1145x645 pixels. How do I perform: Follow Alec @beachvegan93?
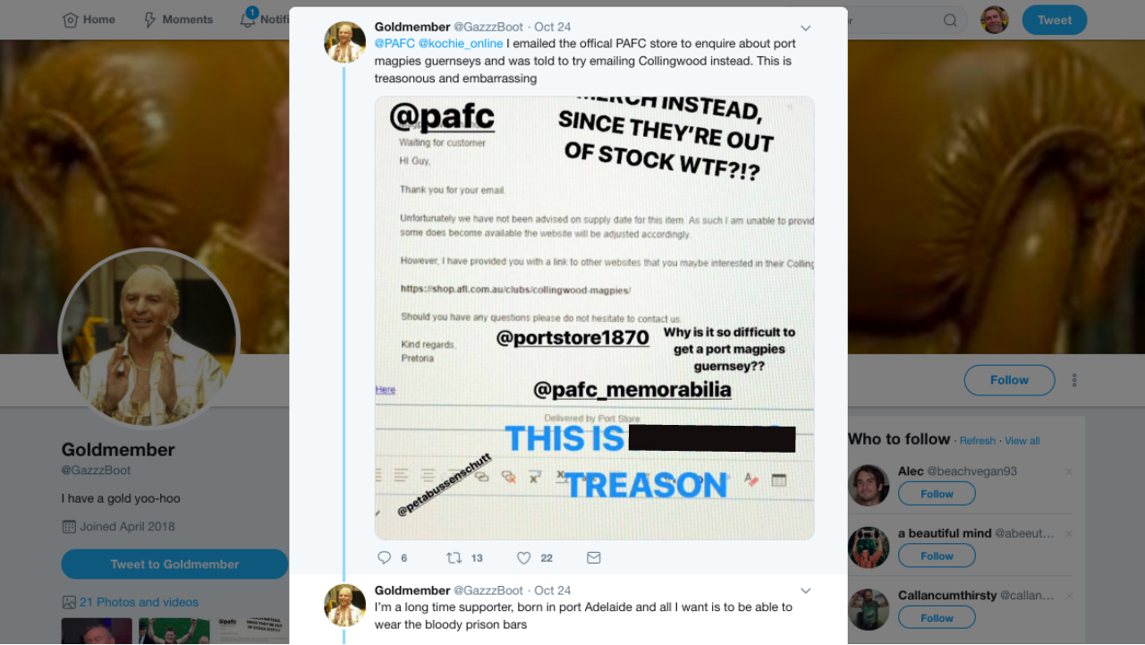coord(937,494)
